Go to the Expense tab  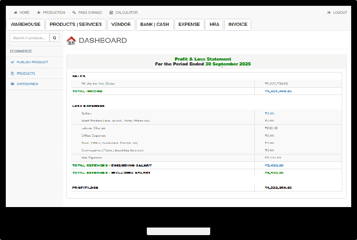click(189, 24)
